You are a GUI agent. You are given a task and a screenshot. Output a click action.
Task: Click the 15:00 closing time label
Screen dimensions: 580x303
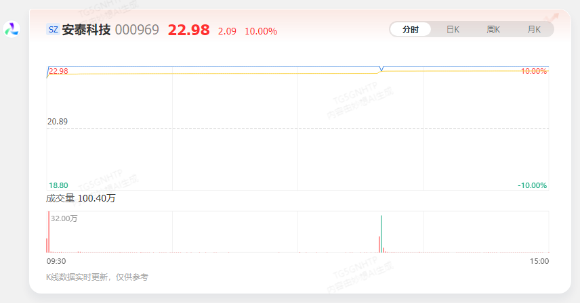point(539,261)
